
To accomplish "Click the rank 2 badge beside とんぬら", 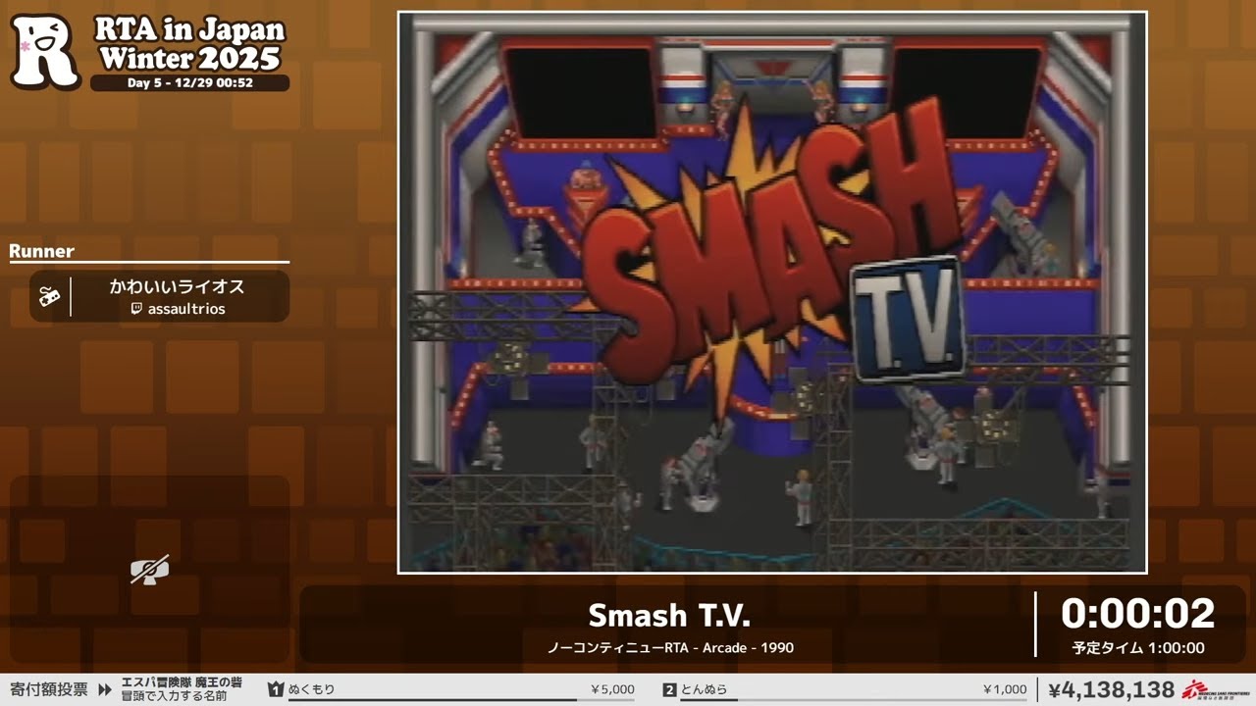I will point(669,689).
